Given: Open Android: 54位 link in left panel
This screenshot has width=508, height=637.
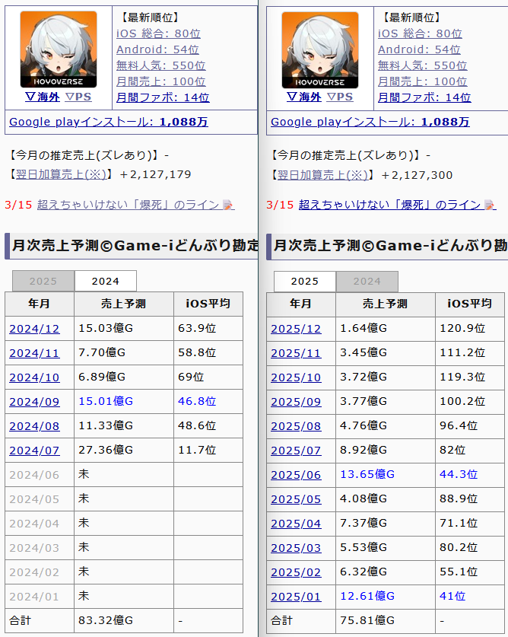Looking at the screenshot, I should 157,49.
